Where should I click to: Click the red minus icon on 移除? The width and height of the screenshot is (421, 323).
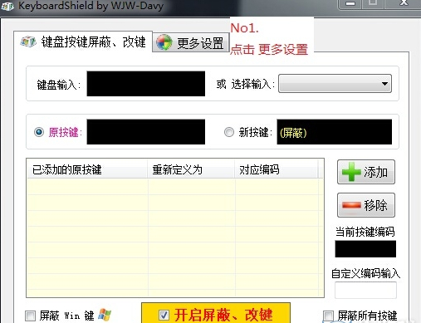point(351,205)
